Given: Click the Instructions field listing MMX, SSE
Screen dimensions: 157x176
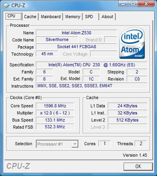Looking at the screenshot, I should pos(92,86).
